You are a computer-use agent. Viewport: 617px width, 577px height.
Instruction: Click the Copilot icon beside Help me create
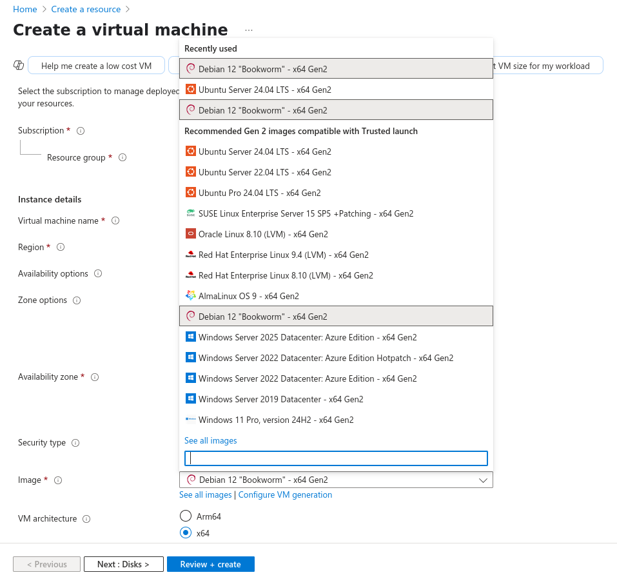pyautogui.click(x=19, y=66)
